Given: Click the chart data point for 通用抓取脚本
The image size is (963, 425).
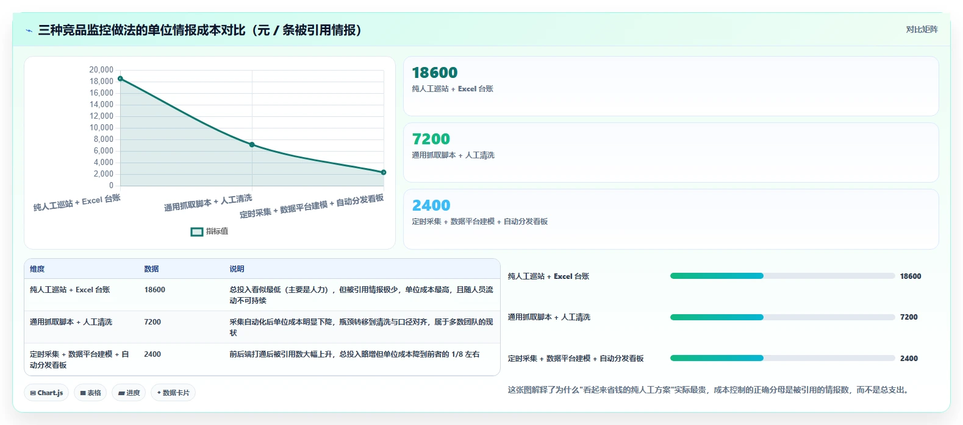Looking at the screenshot, I should 252,144.
